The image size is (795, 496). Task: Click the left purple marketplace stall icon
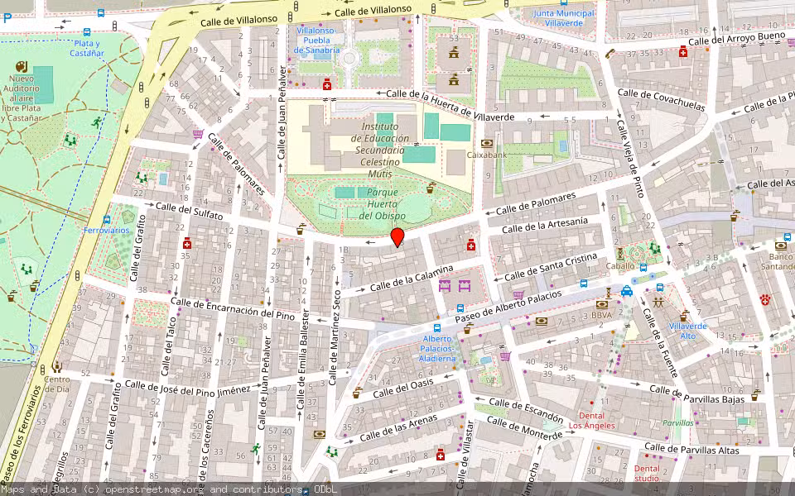[x=445, y=286]
